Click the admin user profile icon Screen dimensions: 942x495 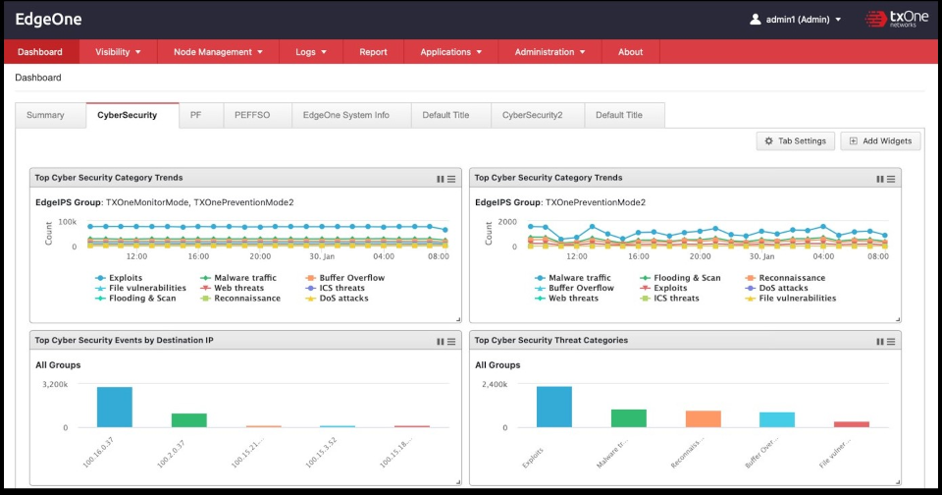[x=756, y=20]
